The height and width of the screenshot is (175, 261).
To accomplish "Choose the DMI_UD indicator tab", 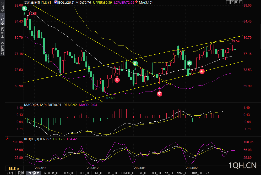I will [x=112, y=173].
